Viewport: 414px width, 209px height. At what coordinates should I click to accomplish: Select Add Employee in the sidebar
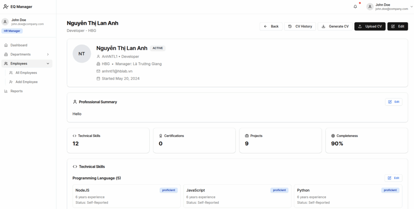[x=26, y=82]
